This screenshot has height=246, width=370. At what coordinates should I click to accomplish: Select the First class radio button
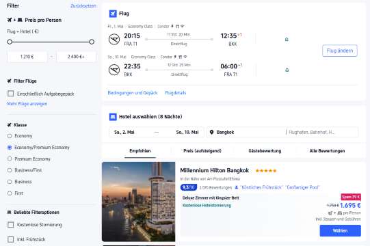coord(10,193)
